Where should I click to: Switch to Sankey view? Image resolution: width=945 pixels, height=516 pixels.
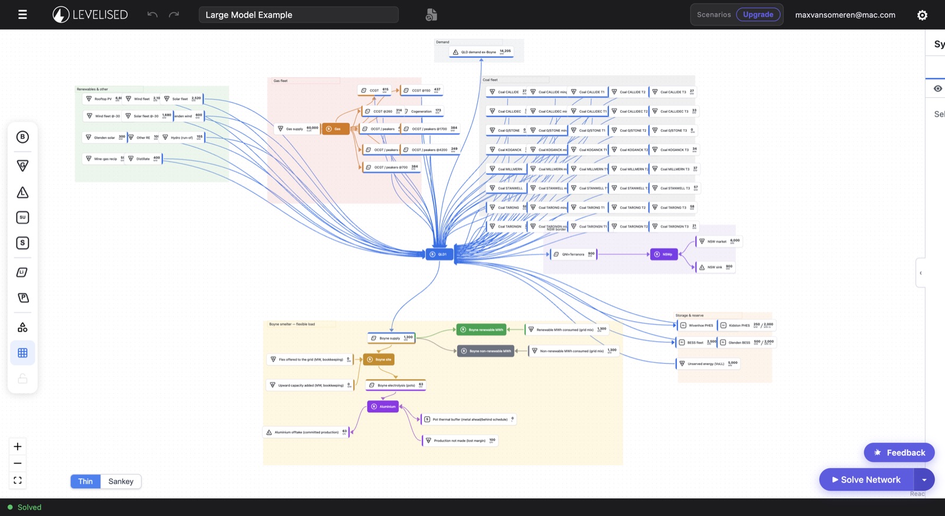[x=120, y=482]
